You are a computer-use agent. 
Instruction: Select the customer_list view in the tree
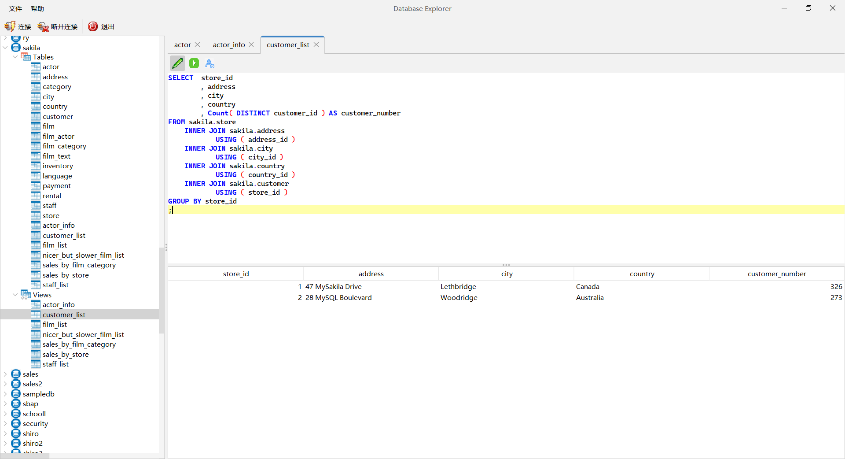(64, 315)
